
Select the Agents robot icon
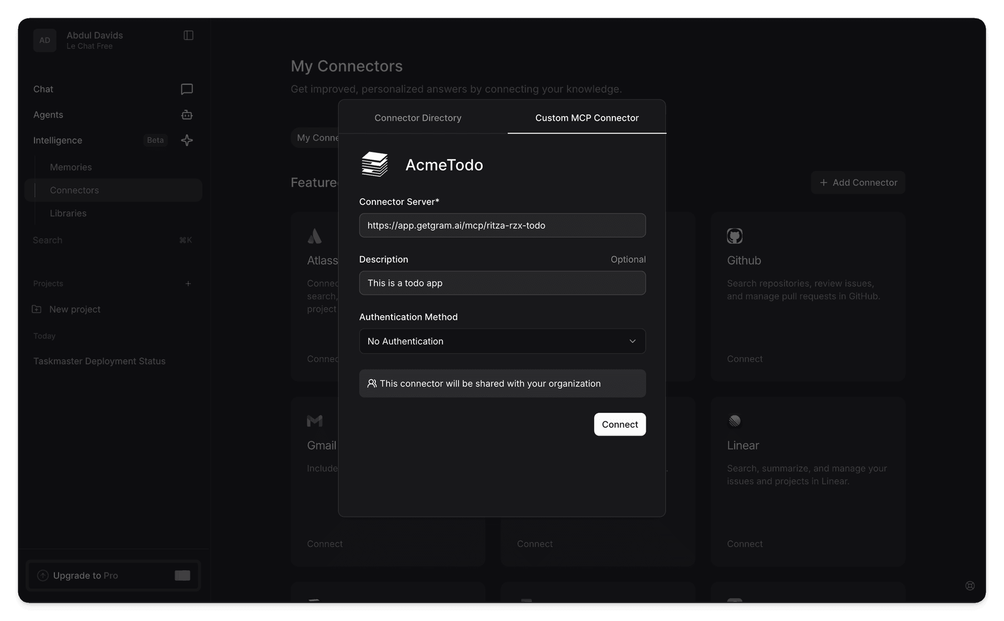[187, 115]
